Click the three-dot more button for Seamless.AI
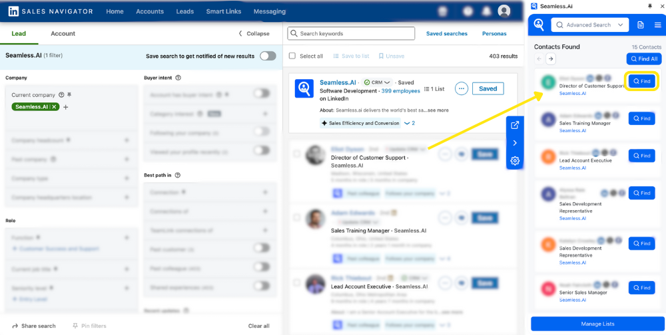 (461, 88)
